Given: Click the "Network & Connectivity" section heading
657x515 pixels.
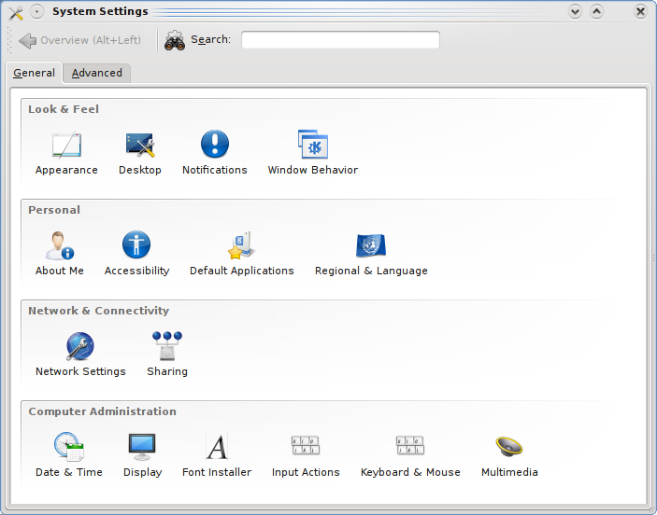Looking at the screenshot, I should point(98,311).
